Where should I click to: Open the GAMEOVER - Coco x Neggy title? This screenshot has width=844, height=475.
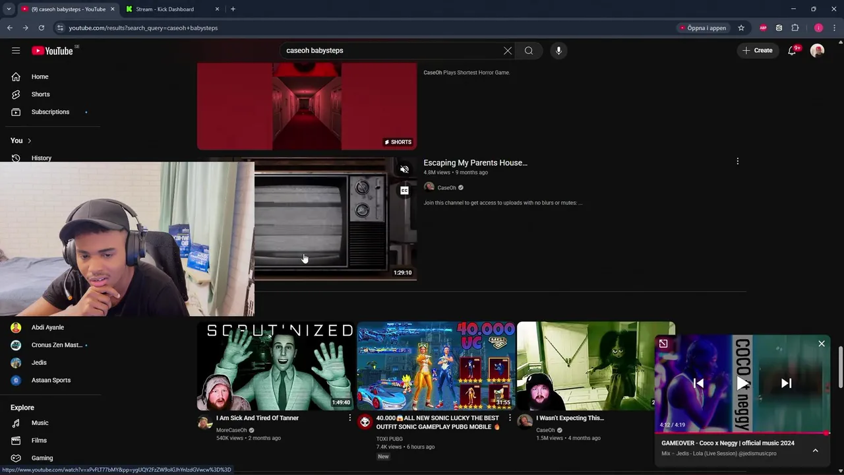[728, 443]
